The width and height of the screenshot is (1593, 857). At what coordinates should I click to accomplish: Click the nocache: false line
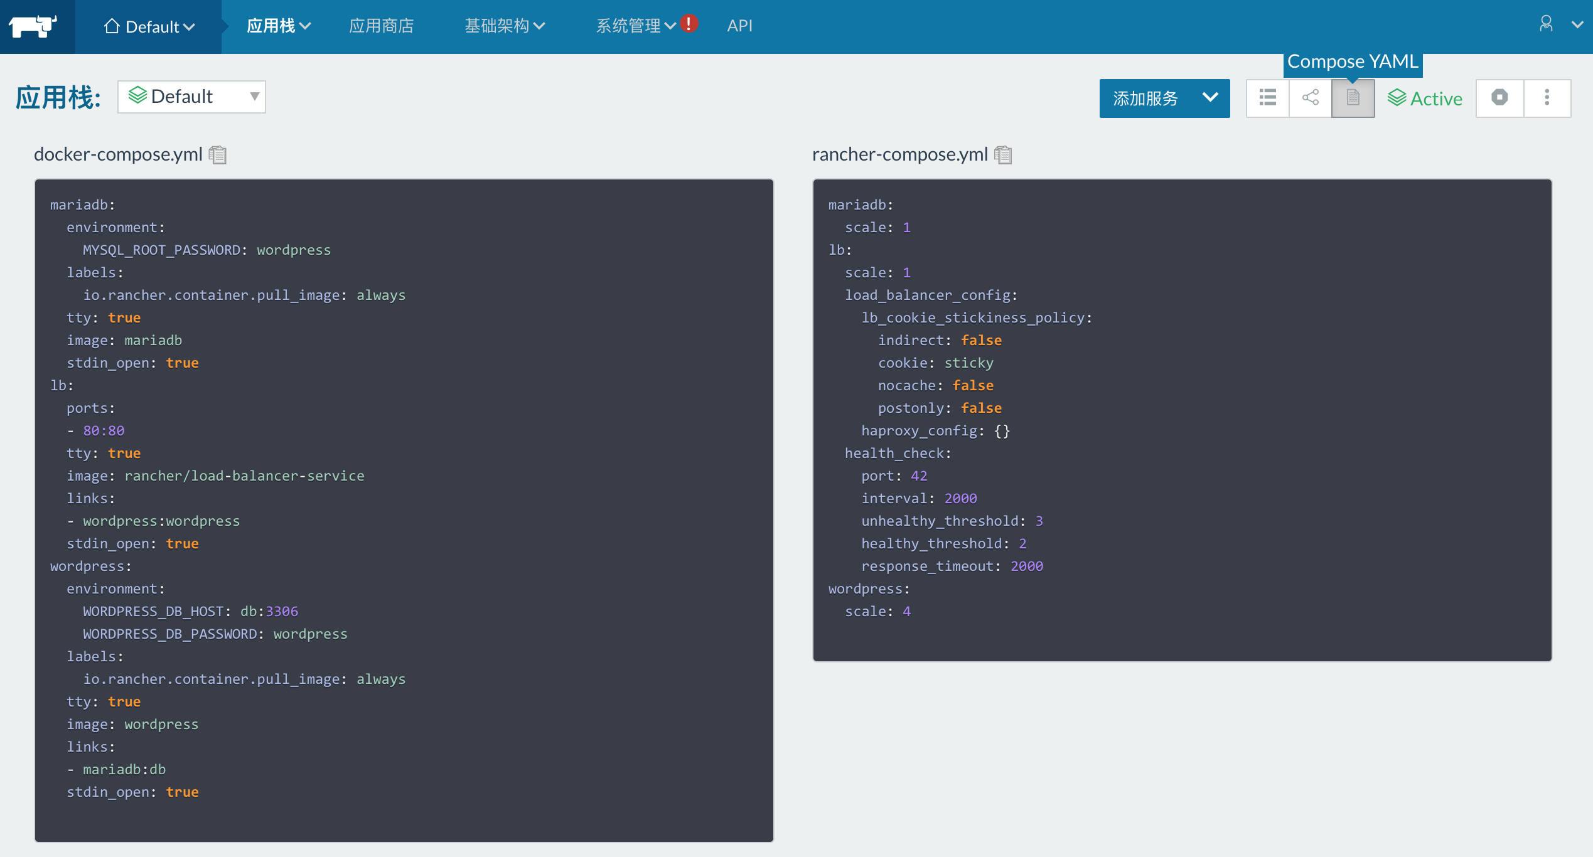point(935,385)
